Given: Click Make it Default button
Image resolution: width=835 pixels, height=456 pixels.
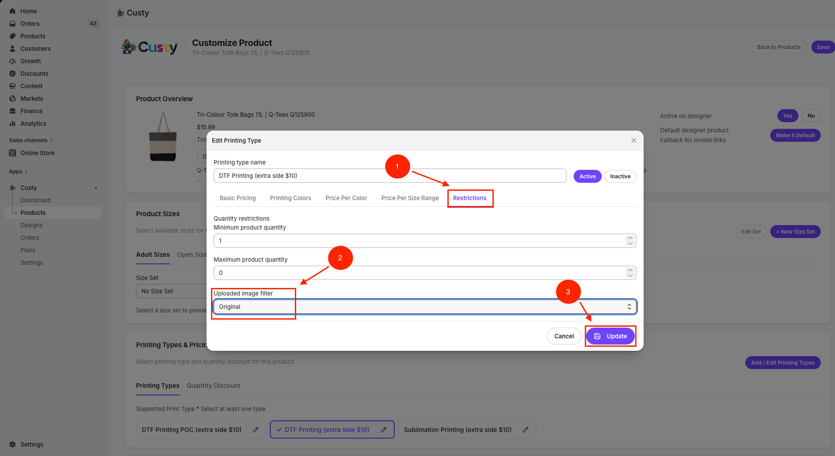Looking at the screenshot, I should (795, 136).
